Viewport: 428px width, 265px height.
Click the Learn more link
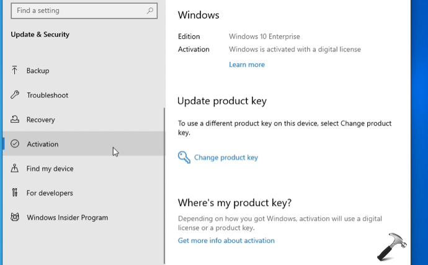247,65
